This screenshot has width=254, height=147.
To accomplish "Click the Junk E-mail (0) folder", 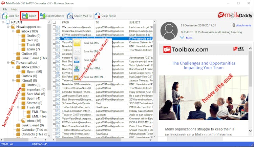I will click(x=33, y=125).
